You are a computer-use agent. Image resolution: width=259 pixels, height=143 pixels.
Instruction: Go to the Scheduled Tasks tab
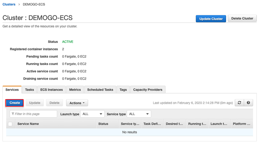(x=100, y=90)
